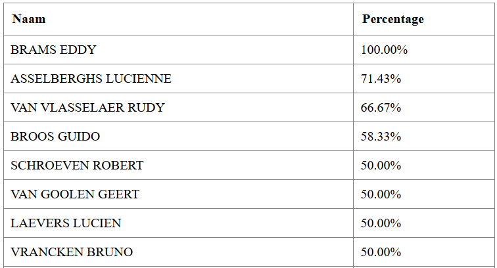Click Van Goolen Geert's 50.00% value

click(381, 194)
